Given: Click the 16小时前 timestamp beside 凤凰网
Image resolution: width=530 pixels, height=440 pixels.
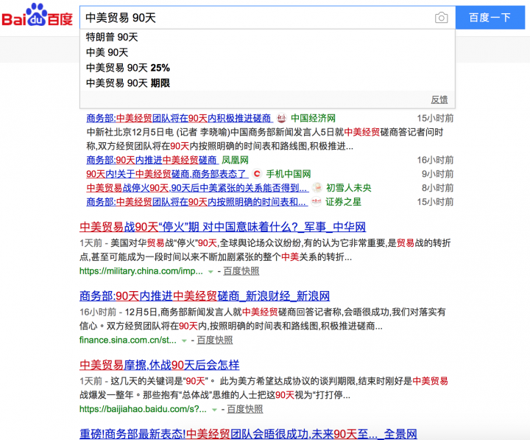Looking at the screenshot, I should [x=435, y=160].
